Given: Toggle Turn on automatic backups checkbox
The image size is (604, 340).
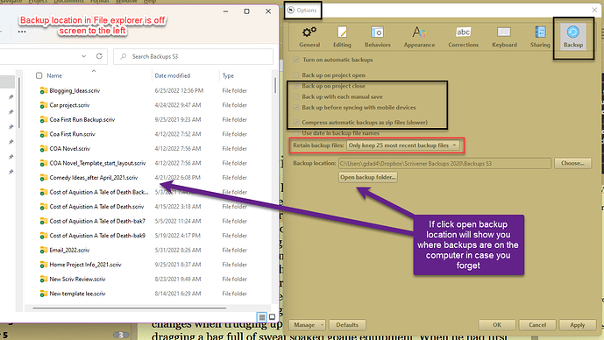Looking at the screenshot, I should (x=296, y=60).
